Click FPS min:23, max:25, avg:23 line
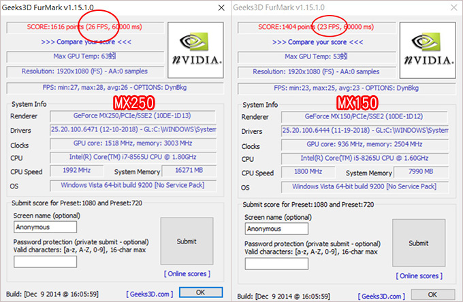This screenshot has width=463, height=302. (347, 88)
